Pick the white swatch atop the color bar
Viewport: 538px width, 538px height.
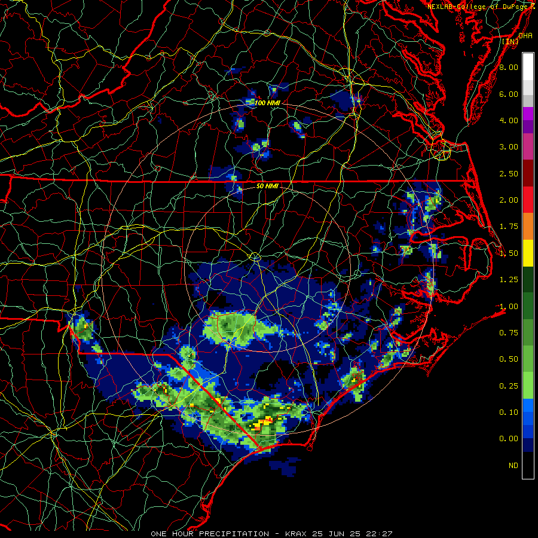528,66
